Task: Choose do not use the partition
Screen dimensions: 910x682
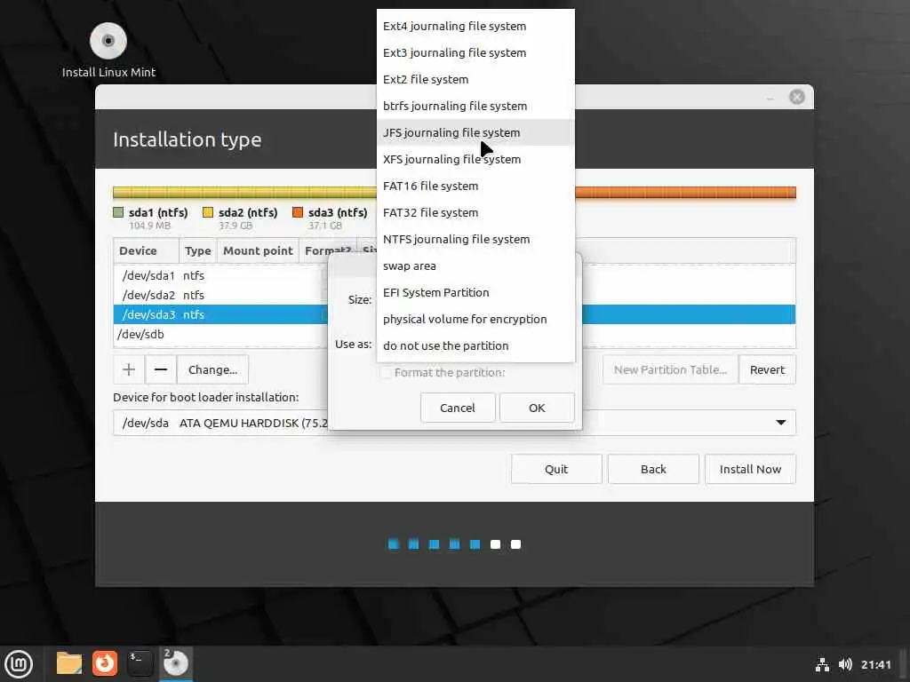Action: [x=475, y=346]
